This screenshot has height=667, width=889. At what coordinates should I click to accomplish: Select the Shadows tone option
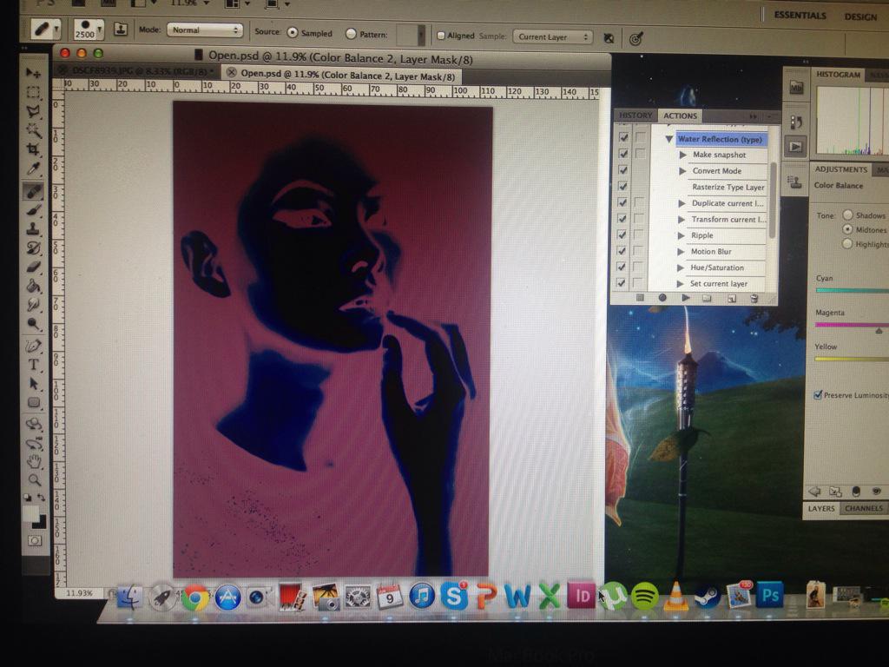[847, 215]
